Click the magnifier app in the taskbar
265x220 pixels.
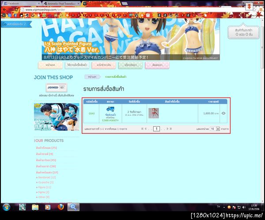[x=73, y=207]
